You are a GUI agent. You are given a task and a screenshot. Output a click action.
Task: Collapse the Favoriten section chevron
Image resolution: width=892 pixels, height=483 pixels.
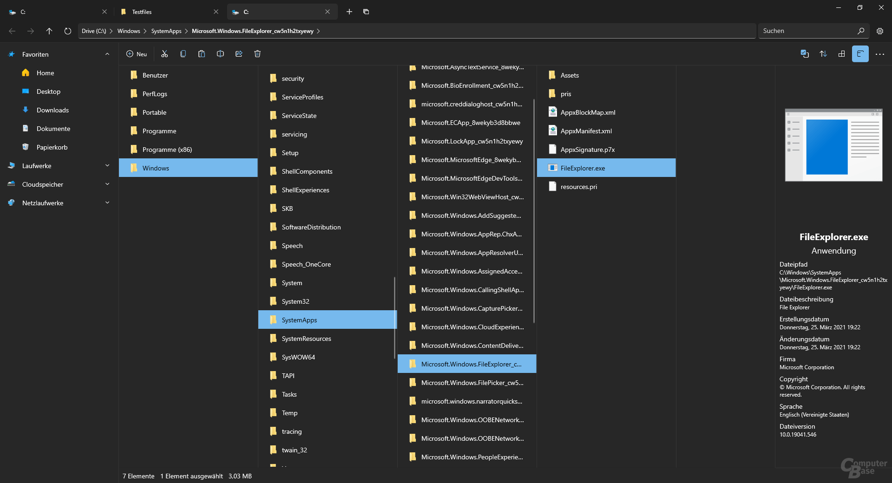coord(107,54)
